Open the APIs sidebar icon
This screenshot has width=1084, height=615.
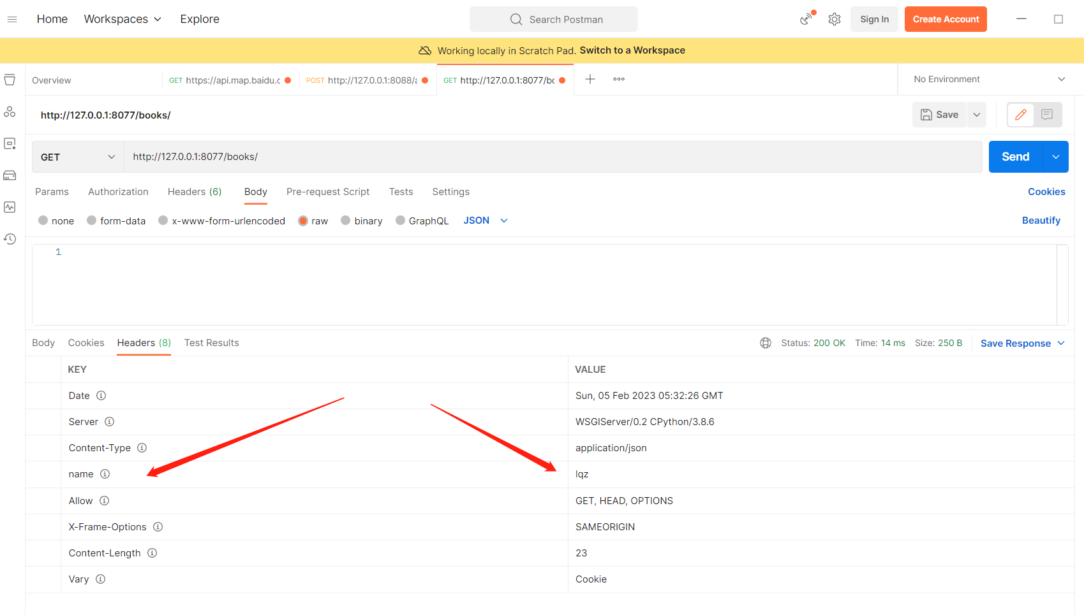point(10,112)
